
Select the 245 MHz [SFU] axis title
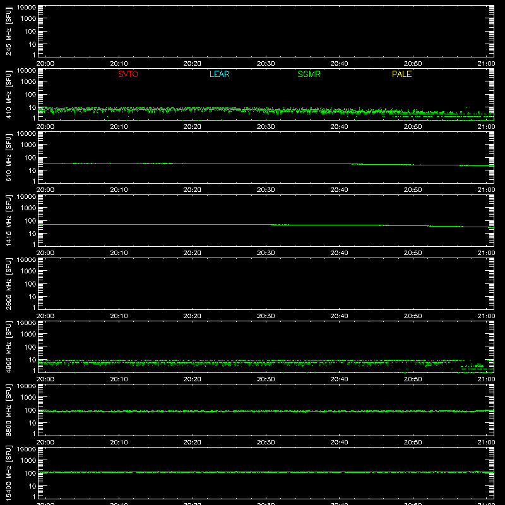[8, 32]
